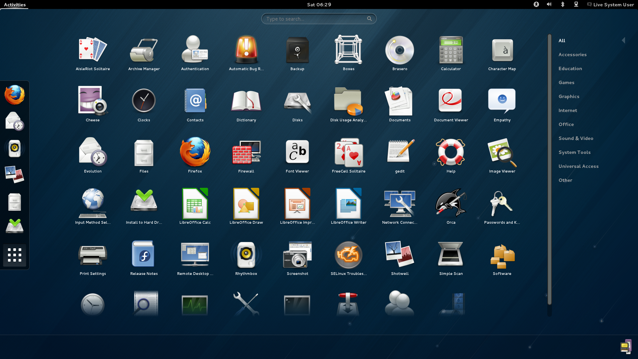Filter applications by the Games category
Screen dimensions: 638x359
pos(566,82)
